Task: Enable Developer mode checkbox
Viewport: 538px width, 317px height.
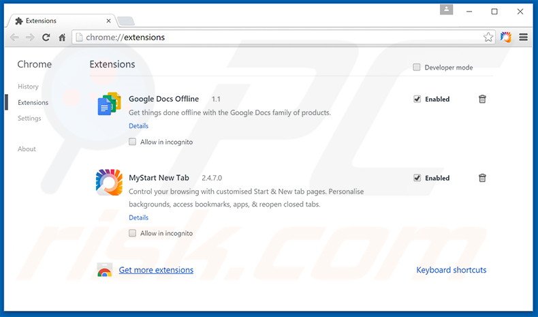Action: point(417,67)
